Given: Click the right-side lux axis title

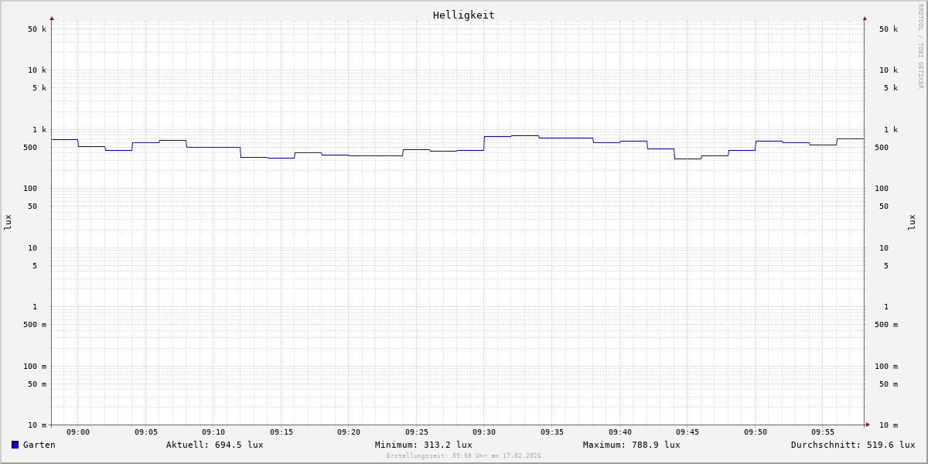Looking at the screenshot, I should click(912, 222).
